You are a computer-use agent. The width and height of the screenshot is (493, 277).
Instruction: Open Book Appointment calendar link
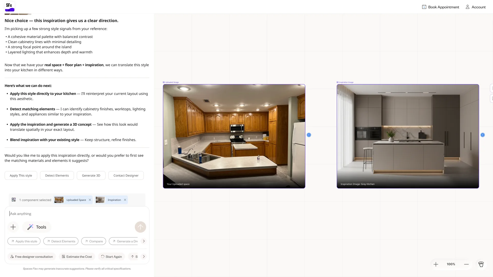[441, 7]
